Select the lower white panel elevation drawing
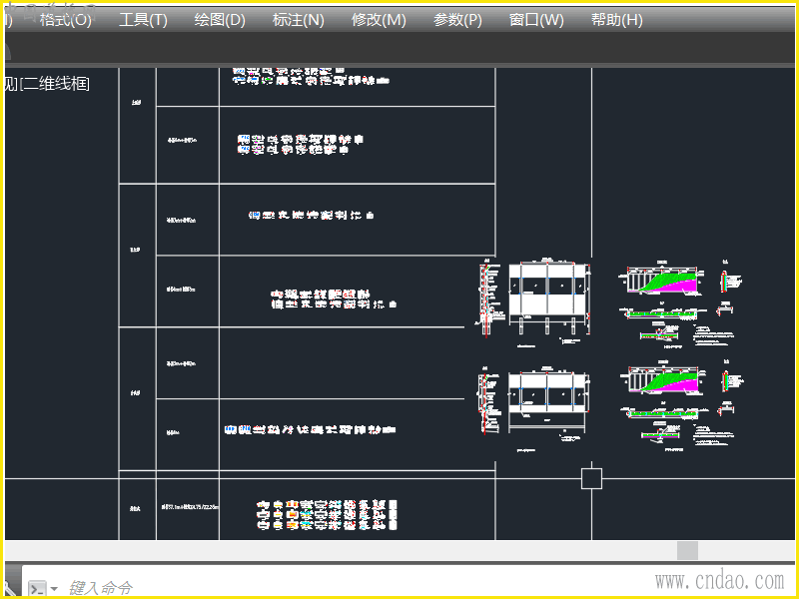The image size is (799, 599). (x=548, y=400)
